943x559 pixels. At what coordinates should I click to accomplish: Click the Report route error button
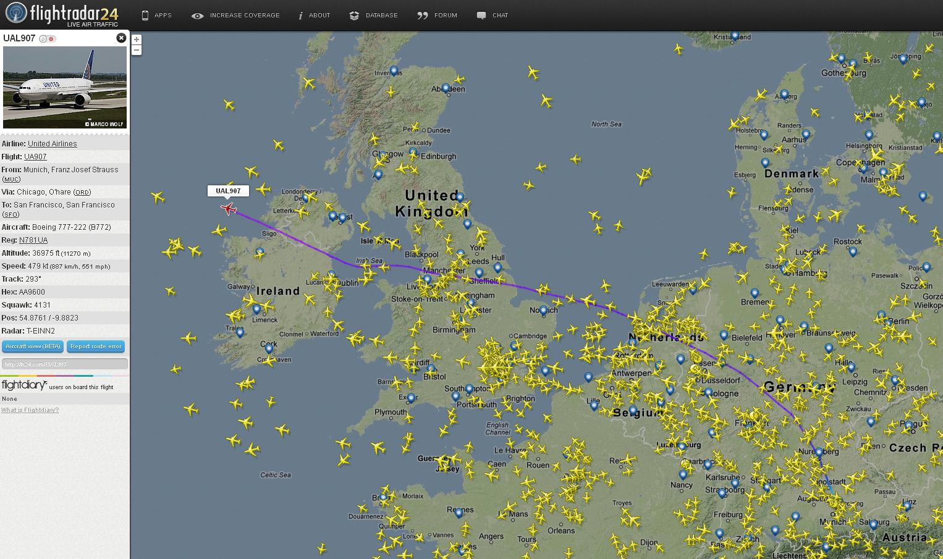pyautogui.click(x=96, y=347)
